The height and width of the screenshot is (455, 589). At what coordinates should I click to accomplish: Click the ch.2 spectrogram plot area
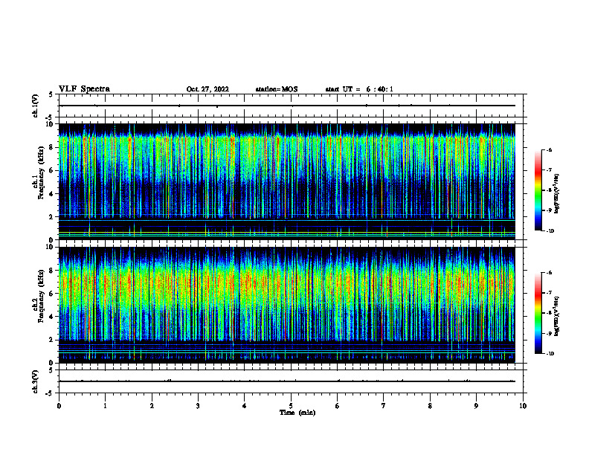(x=287, y=305)
